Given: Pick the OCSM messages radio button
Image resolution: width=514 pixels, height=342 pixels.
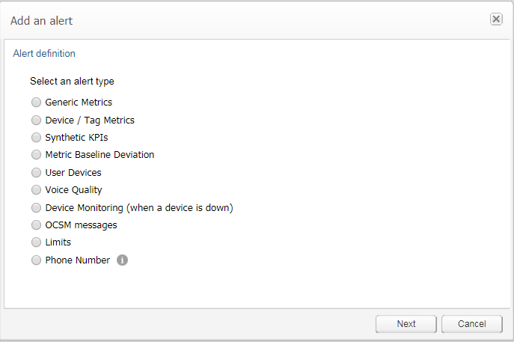Looking at the screenshot, I should click(x=36, y=225).
